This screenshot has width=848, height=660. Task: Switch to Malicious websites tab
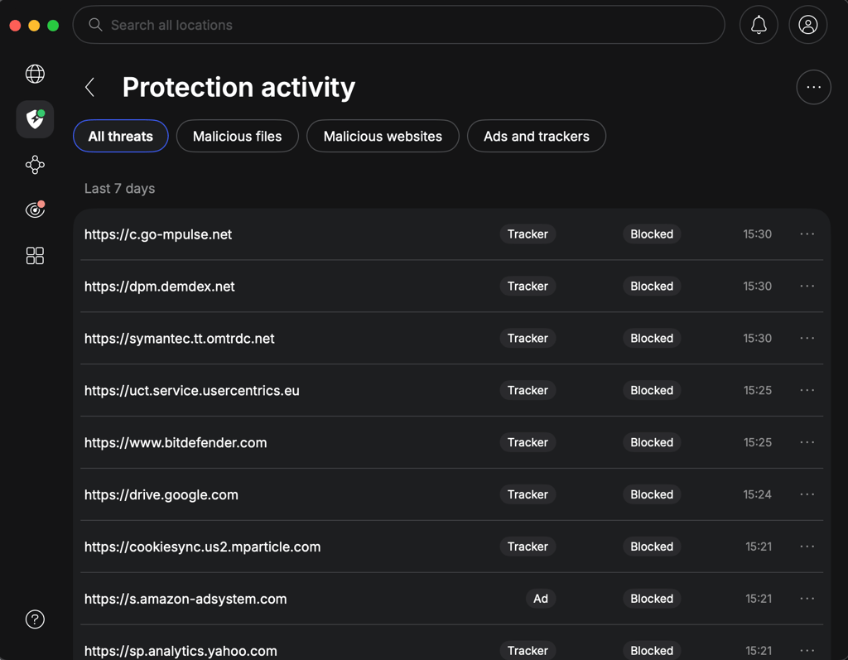[383, 137]
